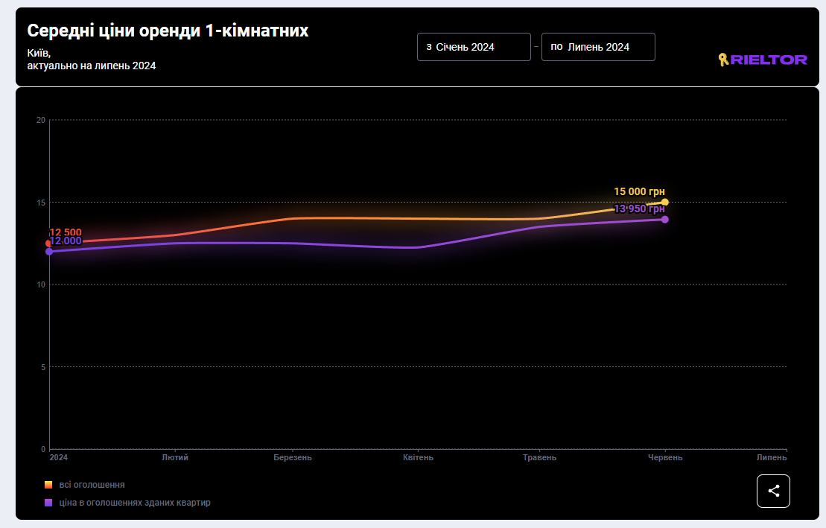Open the end date 'Липень 2024' dropdown
Screen dimensions: 826x528
click(x=598, y=47)
